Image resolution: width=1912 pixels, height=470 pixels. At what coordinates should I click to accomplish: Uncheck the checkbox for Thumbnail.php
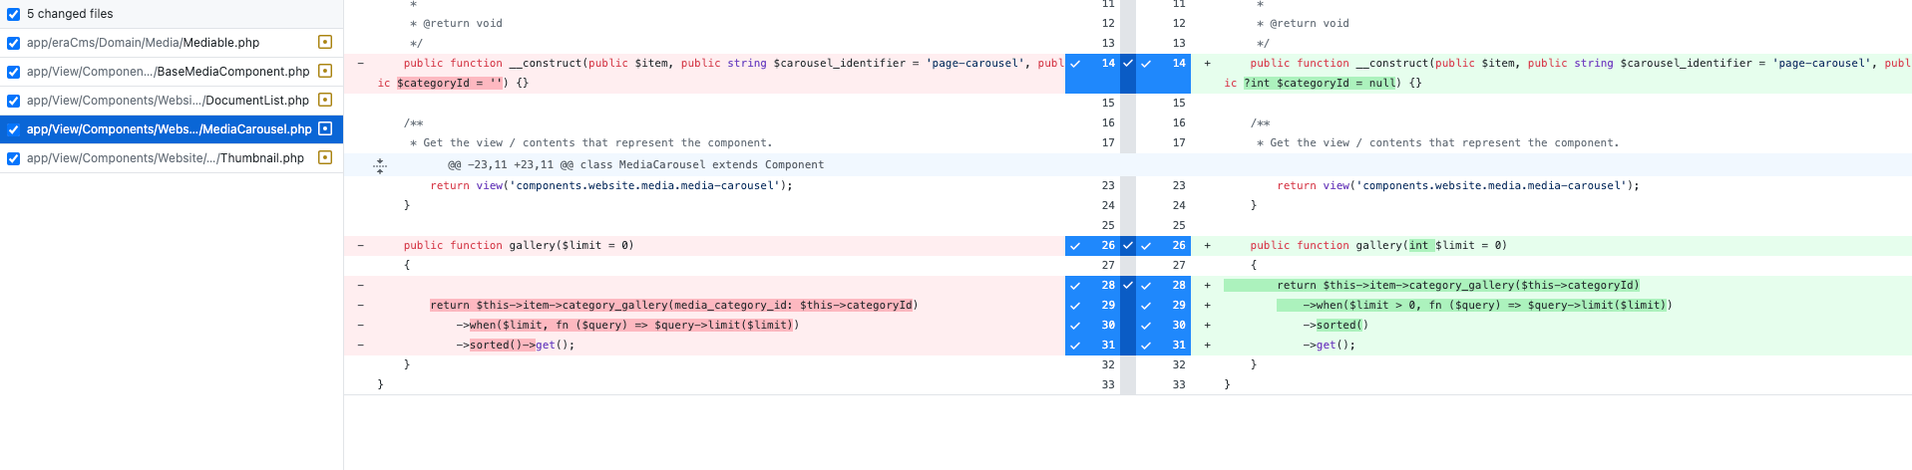tap(13, 158)
